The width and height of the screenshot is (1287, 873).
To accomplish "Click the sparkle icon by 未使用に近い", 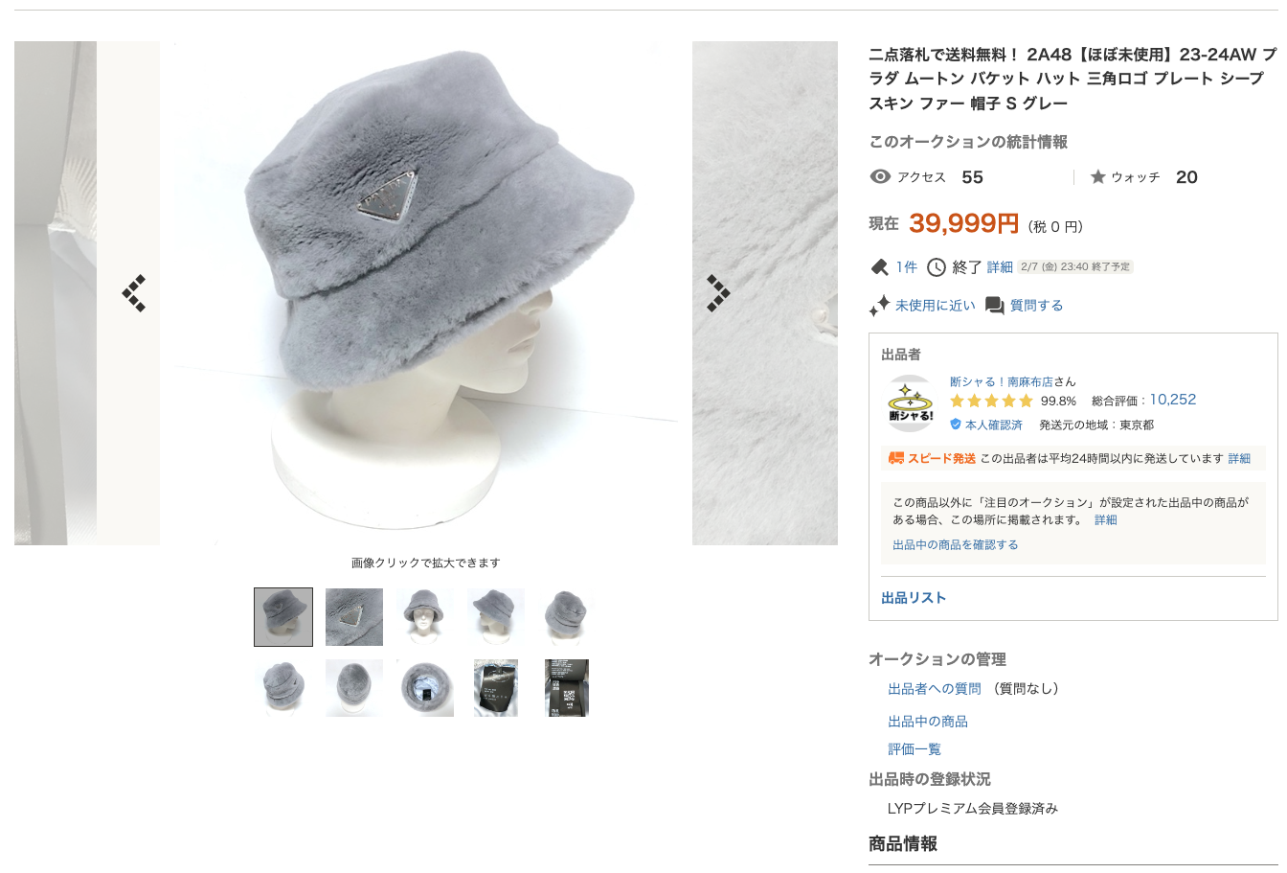I will point(879,306).
